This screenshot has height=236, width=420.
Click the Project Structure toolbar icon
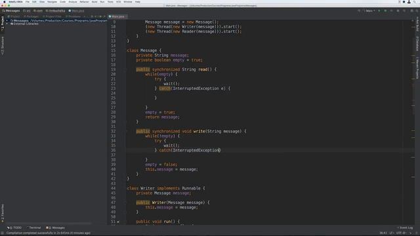point(411,10)
